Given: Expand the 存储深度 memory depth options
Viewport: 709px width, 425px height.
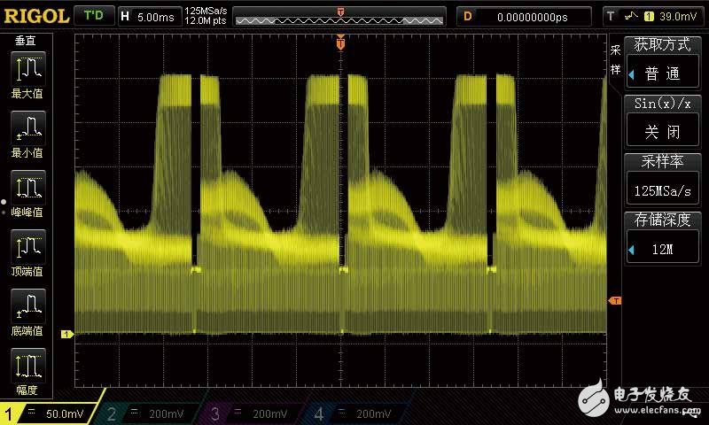Looking at the screenshot, I should [660, 238].
